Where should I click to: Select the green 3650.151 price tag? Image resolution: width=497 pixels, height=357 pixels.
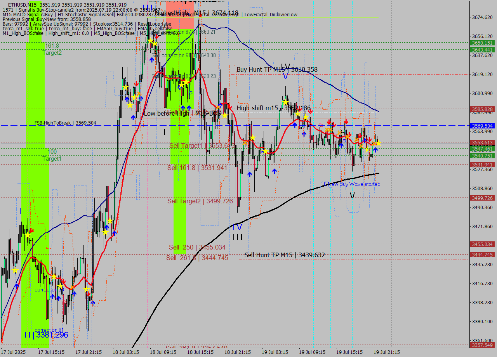tap(482, 43)
